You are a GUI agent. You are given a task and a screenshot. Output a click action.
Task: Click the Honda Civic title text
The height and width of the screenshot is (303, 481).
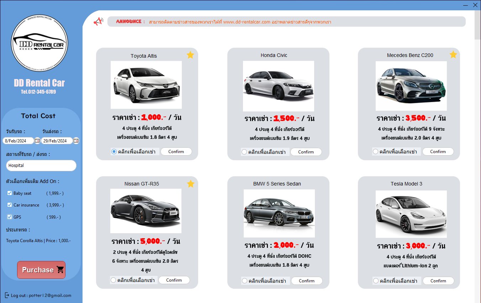(x=274, y=55)
